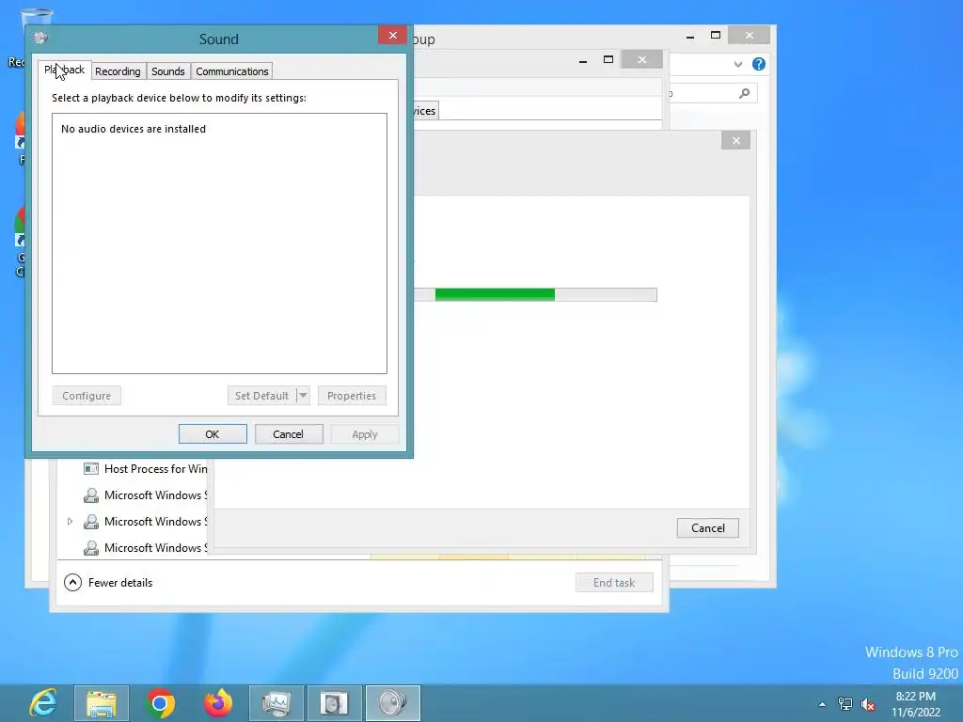Click the Host Process row icon
The width and height of the screenshot is (963, 722).
pyautogui.click(x=91, y=469)
